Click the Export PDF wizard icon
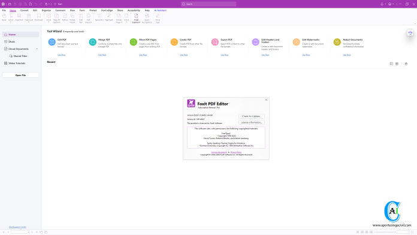 click(x=215, y=42)
